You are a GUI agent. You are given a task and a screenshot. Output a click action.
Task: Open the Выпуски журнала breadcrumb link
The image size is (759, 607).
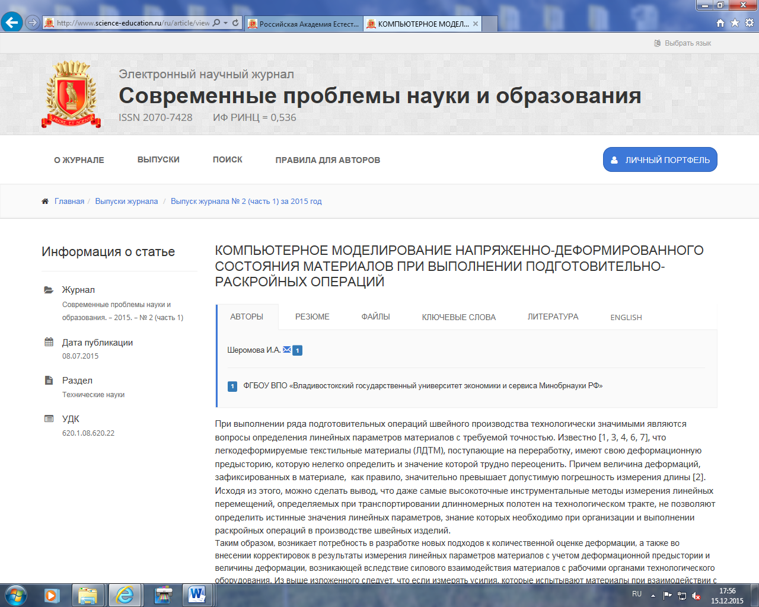(126, 202)
